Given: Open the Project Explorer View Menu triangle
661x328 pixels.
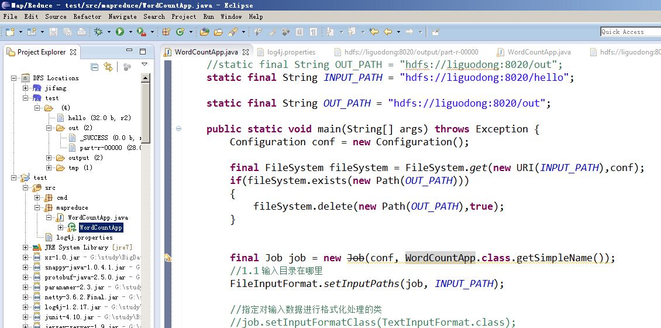Looking at the screenshot, I should (144, 64).
